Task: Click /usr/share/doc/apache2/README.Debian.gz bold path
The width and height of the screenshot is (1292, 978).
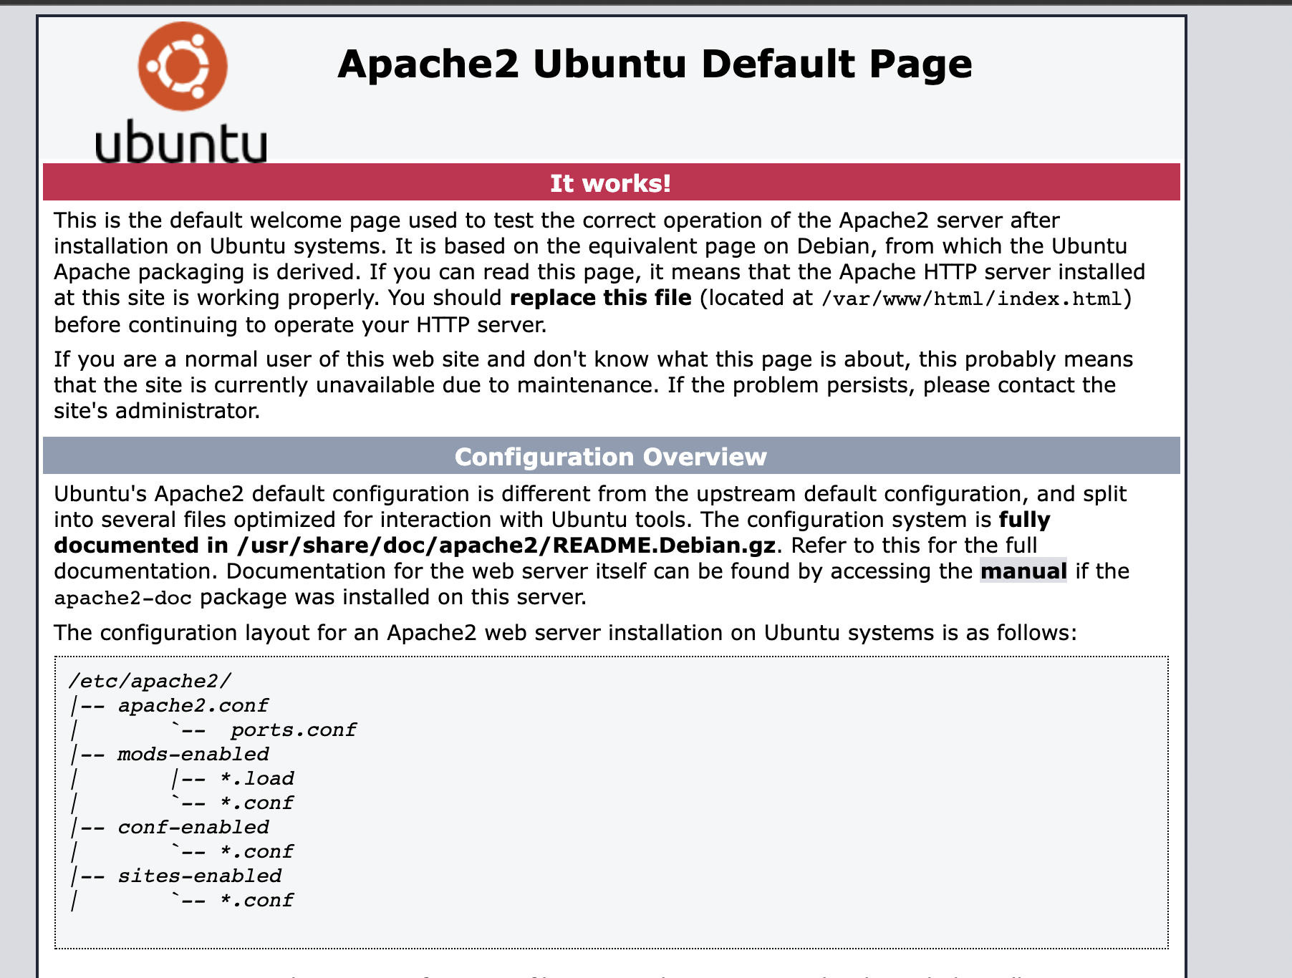Action: 506,546
